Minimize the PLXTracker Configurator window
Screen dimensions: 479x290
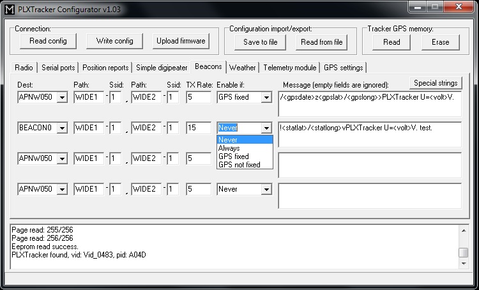coord(417,7)
